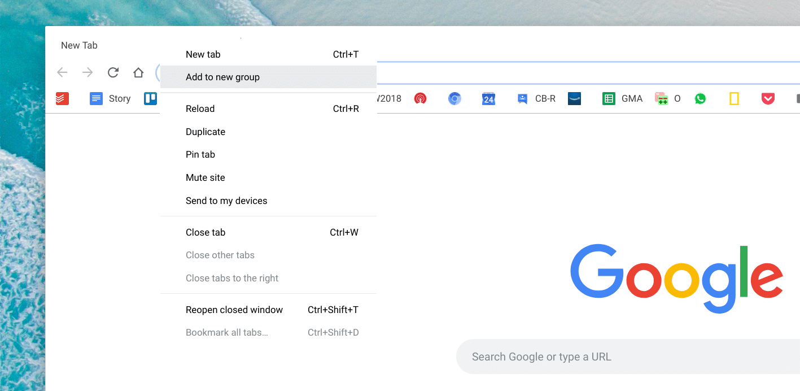Open the WhatsApp bookmark
This screenshot has height=391, width=800.
tap(700, 98)
